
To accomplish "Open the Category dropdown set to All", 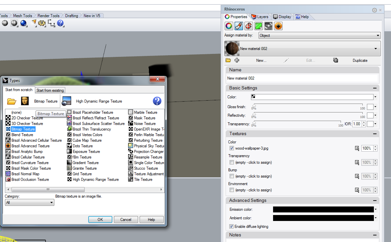I will click(x=29, y=203).
